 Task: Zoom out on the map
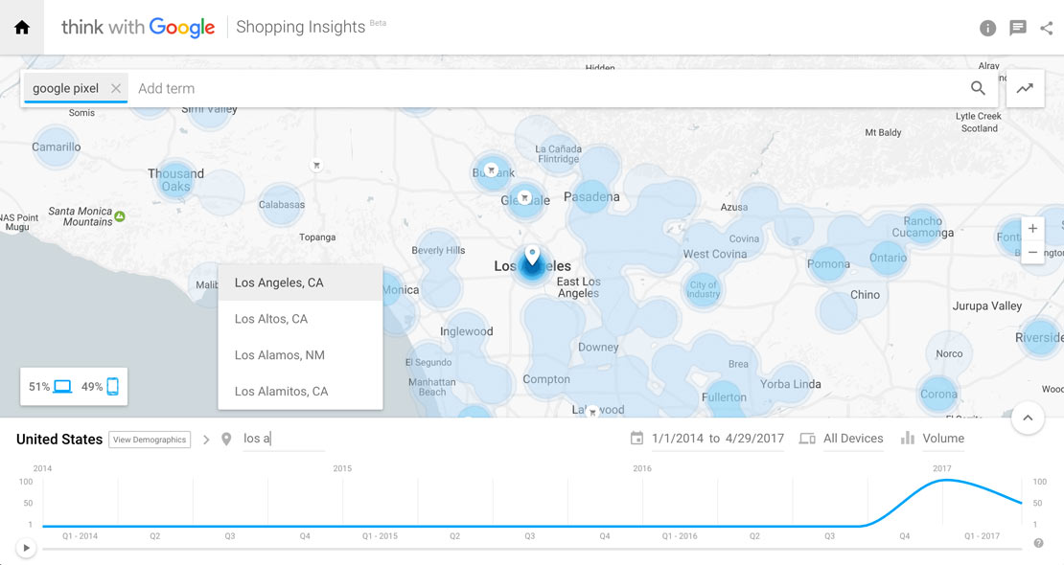coord(1032,252)
